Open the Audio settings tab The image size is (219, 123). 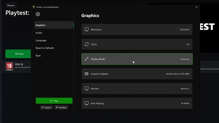pos(54,33)
